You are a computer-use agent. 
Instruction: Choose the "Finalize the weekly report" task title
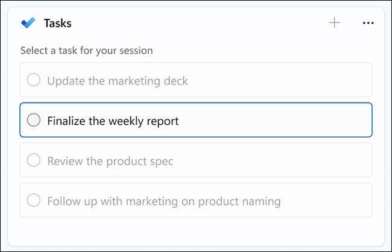(113, 121)
